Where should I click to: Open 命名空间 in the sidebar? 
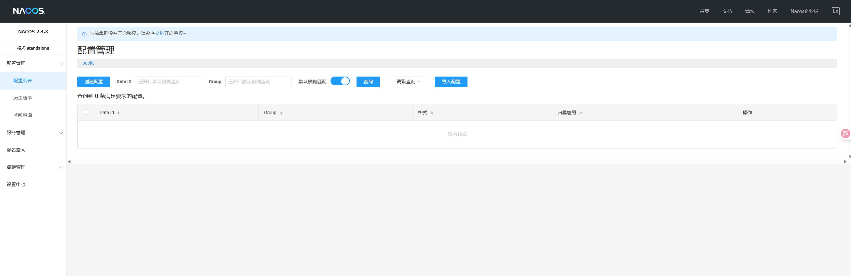coord(16,150)
